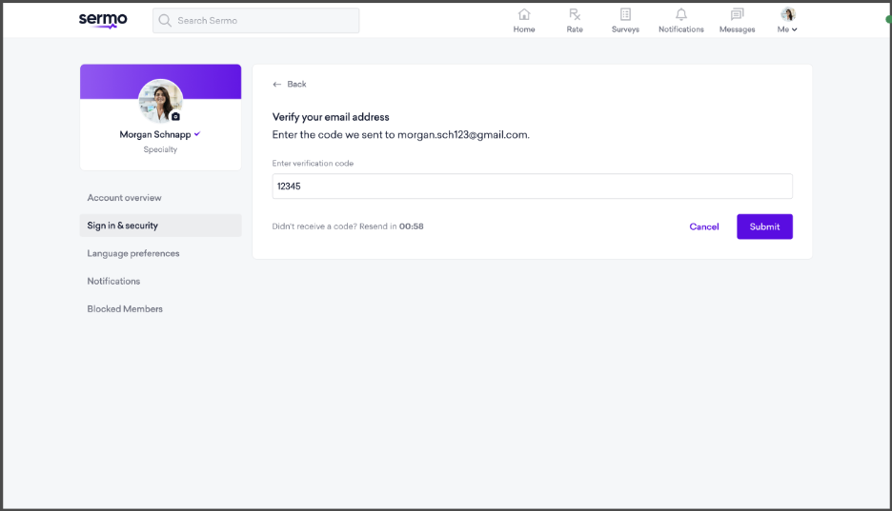
Task: Submit the verification code
Action: (x=764, y=226)
